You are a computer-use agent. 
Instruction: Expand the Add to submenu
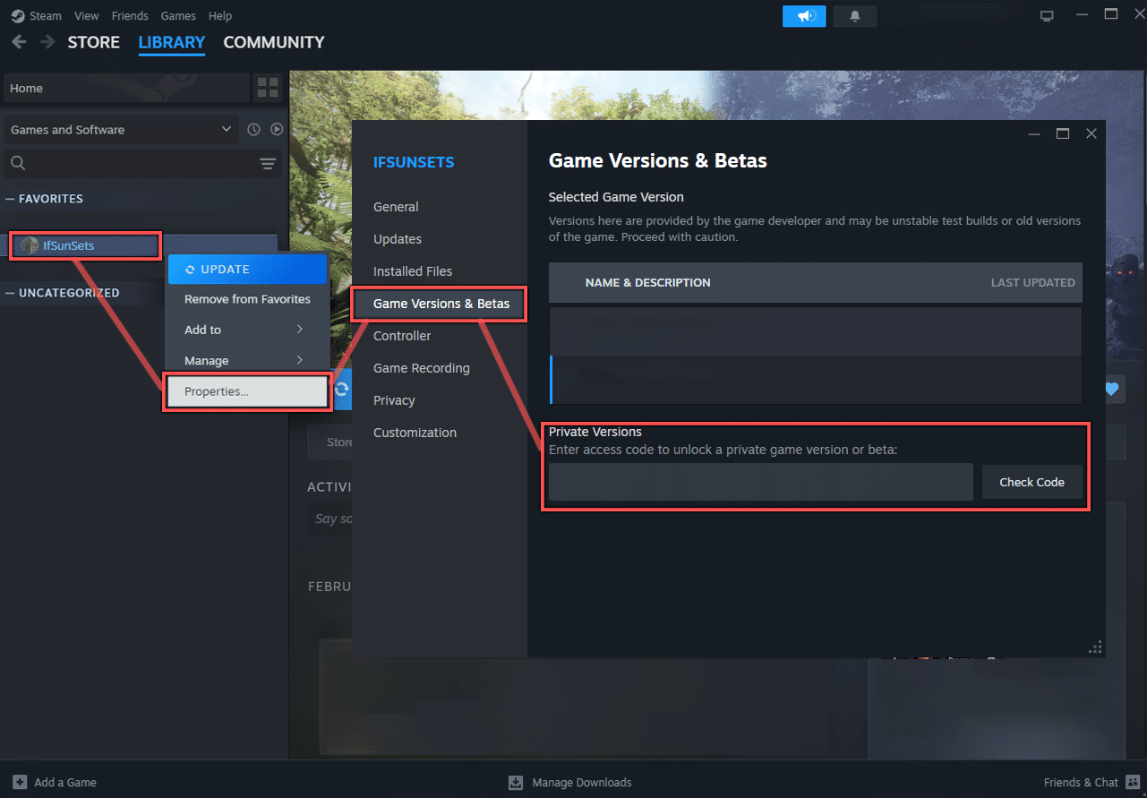tap(247, 330)
